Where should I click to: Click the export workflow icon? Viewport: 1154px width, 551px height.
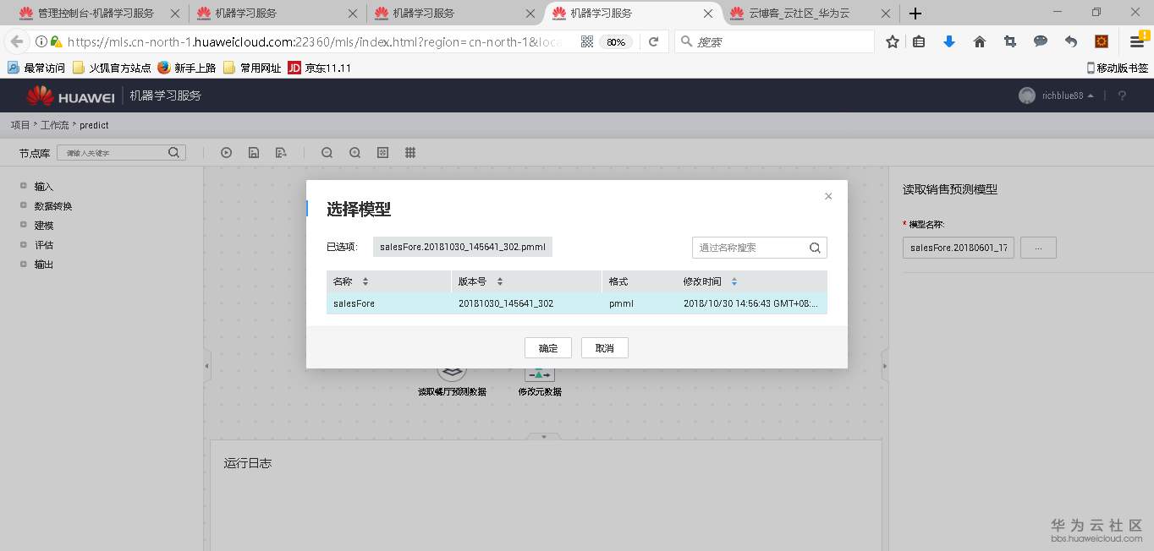(x=280, y=152)
